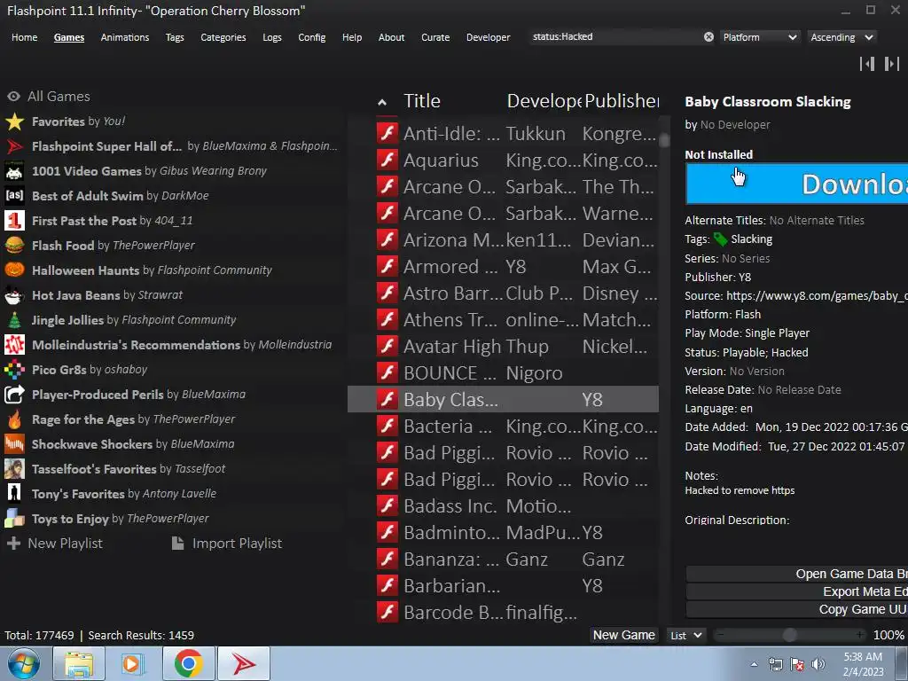Click Copy Game UUID button
This screenshot has width=908, height=681.
tap(797, 610)
